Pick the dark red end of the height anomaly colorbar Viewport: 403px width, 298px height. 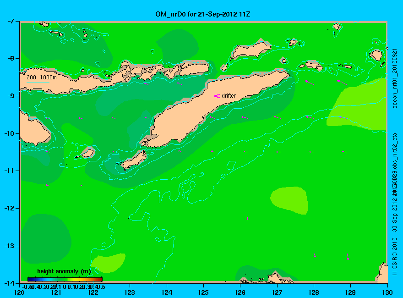tap(100, 279)
